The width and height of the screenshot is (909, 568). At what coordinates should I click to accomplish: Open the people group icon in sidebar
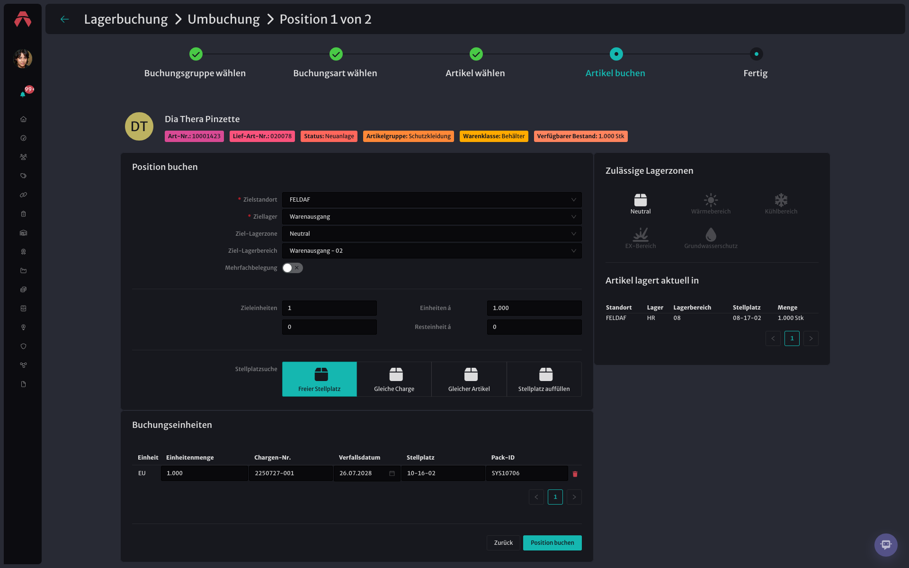[x=23, y=157]
